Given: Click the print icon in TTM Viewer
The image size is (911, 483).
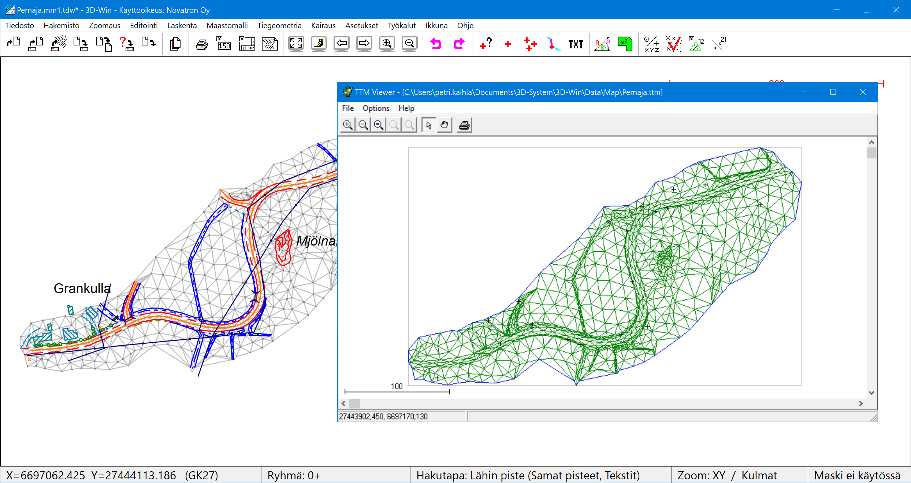Looking at the screenshot, I should point(464,125).
